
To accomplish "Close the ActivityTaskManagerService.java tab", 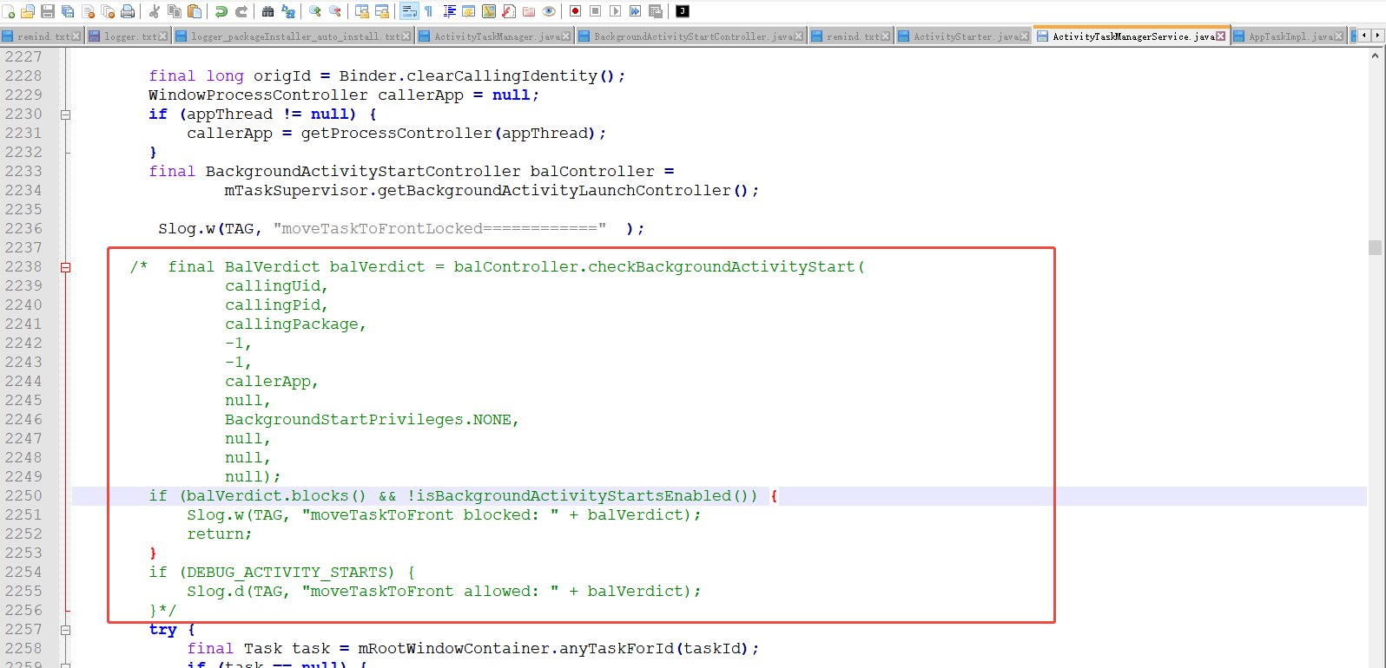I will (1221, 36).
